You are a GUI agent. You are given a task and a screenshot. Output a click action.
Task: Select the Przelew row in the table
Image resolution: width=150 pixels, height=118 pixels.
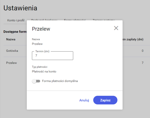(x=11, y=63)
